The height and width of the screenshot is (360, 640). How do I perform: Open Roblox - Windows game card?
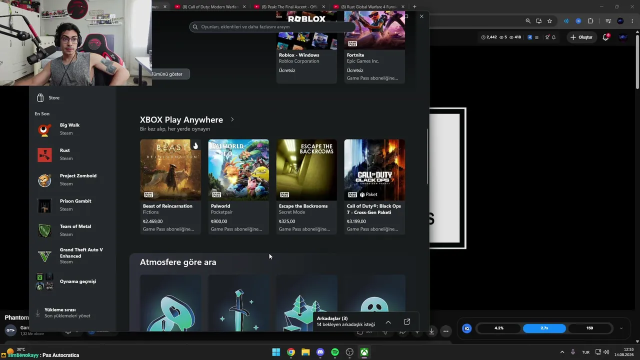[306, 48]
